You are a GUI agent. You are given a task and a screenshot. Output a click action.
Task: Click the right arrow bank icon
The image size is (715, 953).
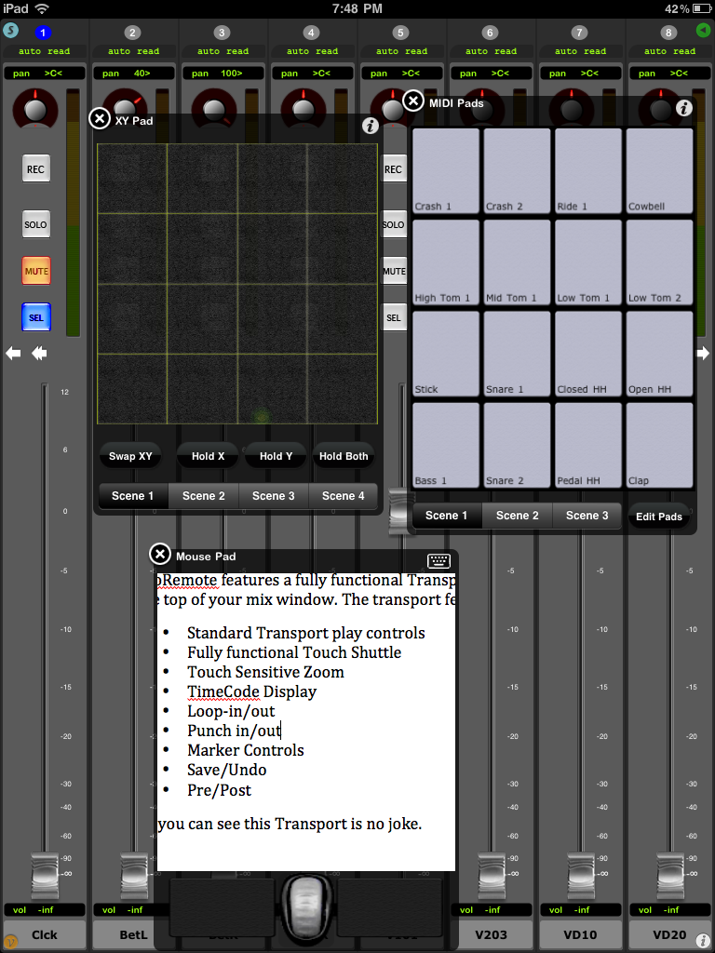tap(703, 354)
